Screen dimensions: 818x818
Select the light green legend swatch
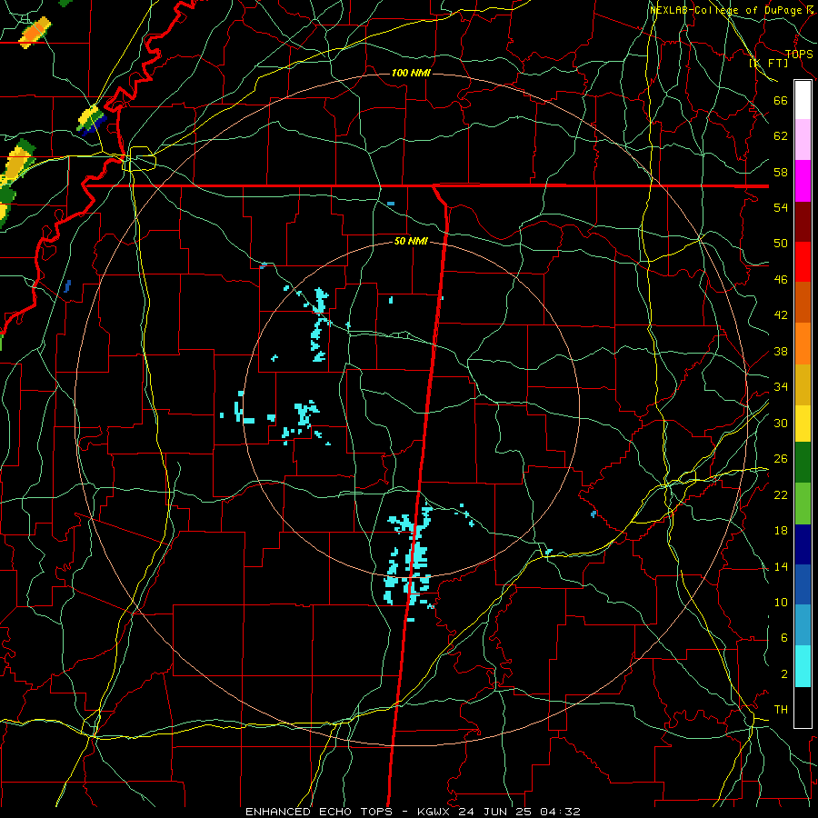pyautogui.click(x=803, y=504)
